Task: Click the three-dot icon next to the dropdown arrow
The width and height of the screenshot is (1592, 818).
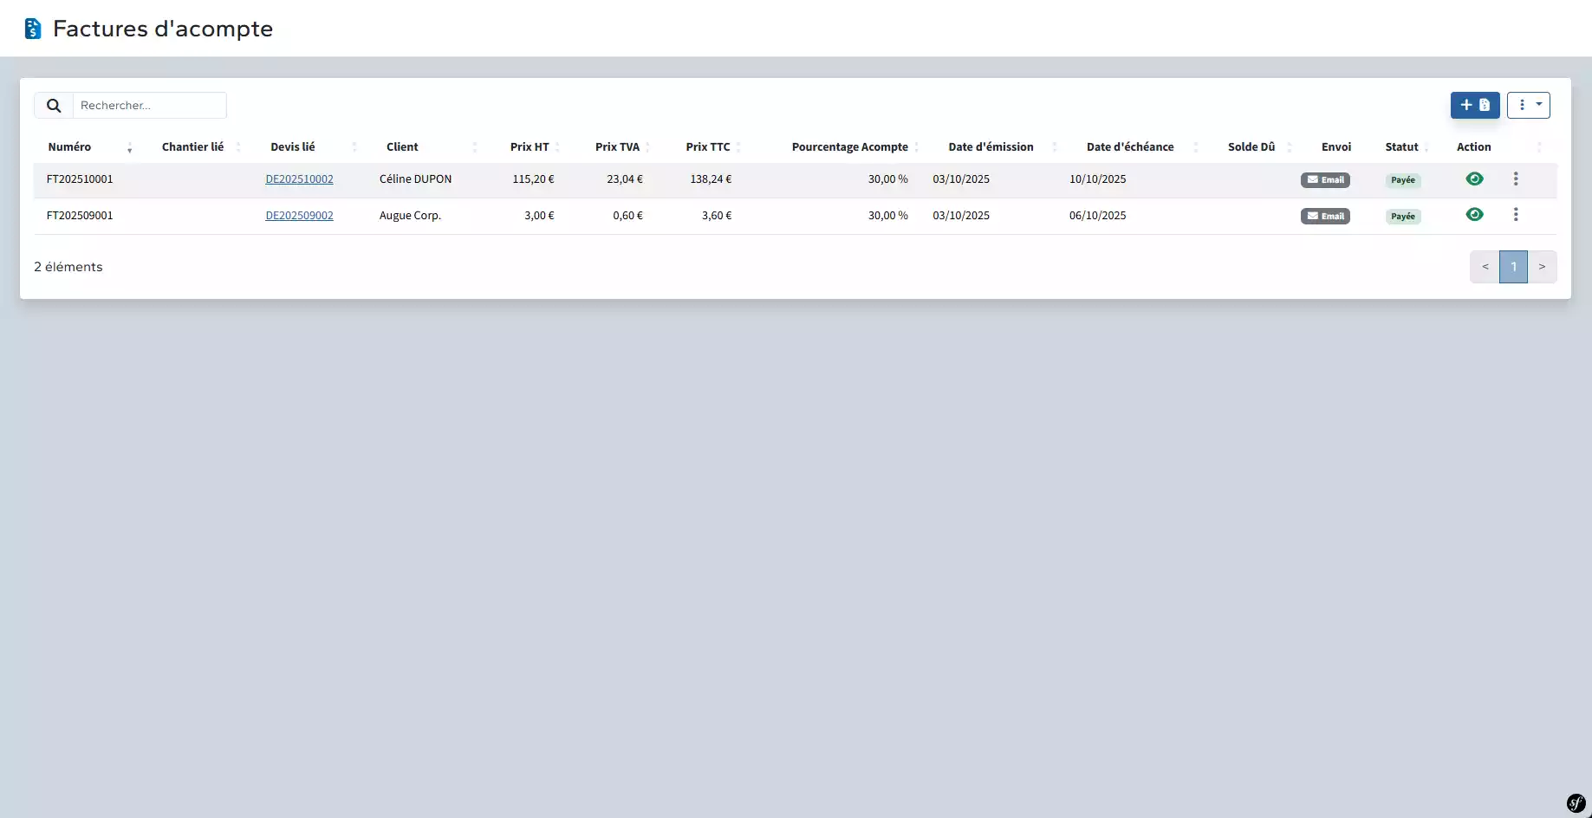Action: tap(1521, 105)
